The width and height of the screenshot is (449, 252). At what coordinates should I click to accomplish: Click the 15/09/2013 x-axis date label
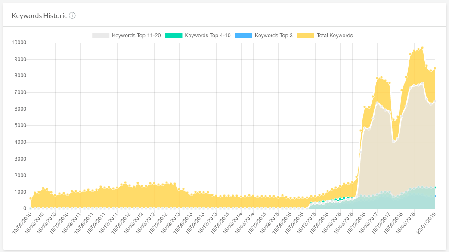195,223
